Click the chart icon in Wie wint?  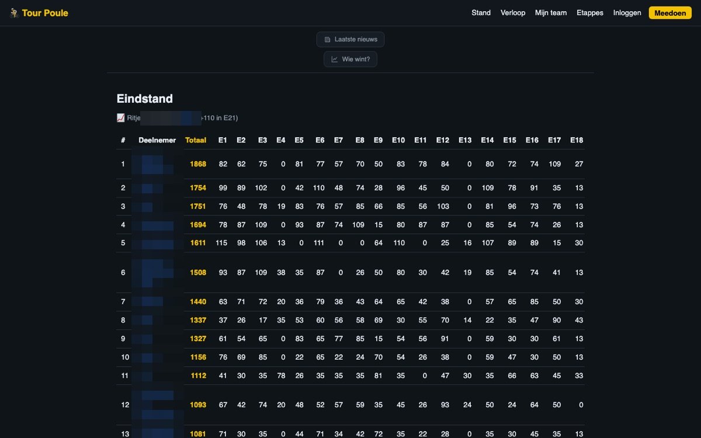click(x=335, y=59)
